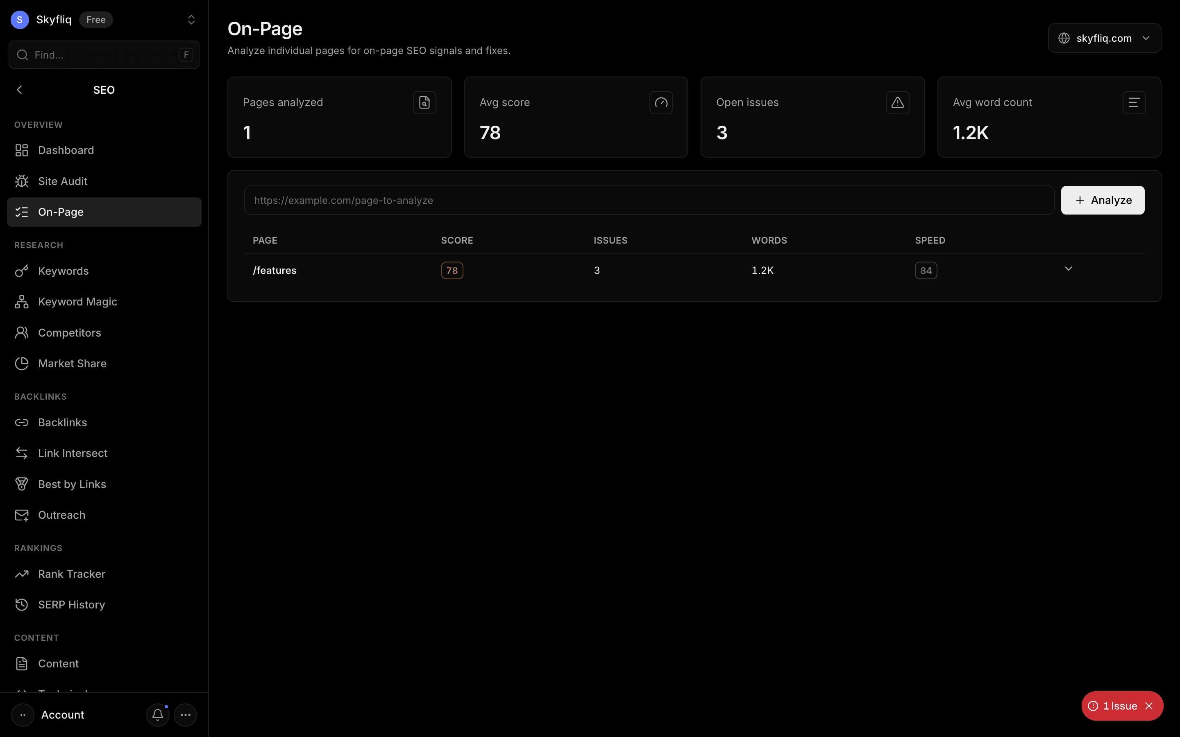
Task: Open the skyfliq.com domain dropdown
Action: (1105, 38)
